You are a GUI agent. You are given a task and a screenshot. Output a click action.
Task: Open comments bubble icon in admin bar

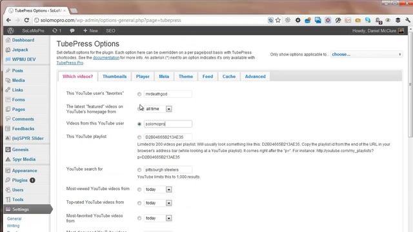pyautogui.click(x=72, y=31)
